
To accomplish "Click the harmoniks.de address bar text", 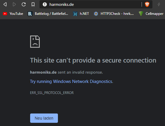I will 61,4.
